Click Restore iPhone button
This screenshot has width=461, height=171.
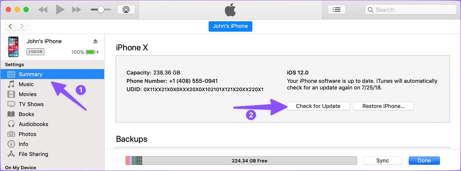tap(384, 106)
